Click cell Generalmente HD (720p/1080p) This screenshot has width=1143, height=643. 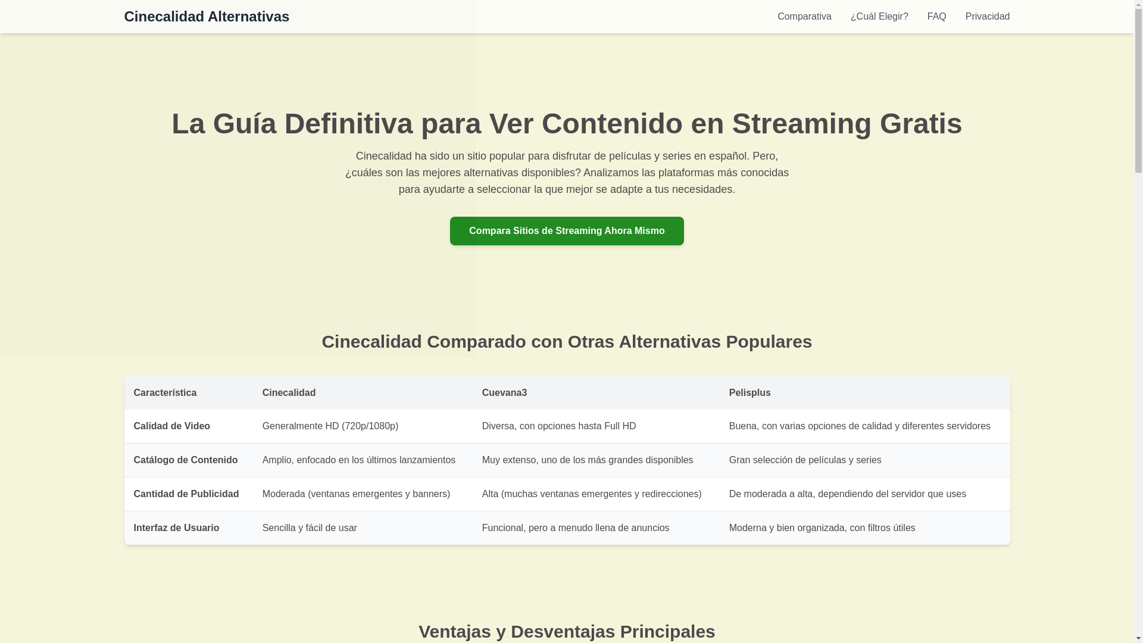363,426
